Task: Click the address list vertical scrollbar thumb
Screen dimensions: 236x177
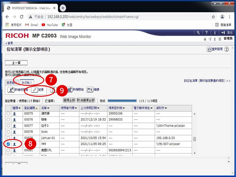Action: 194,139
